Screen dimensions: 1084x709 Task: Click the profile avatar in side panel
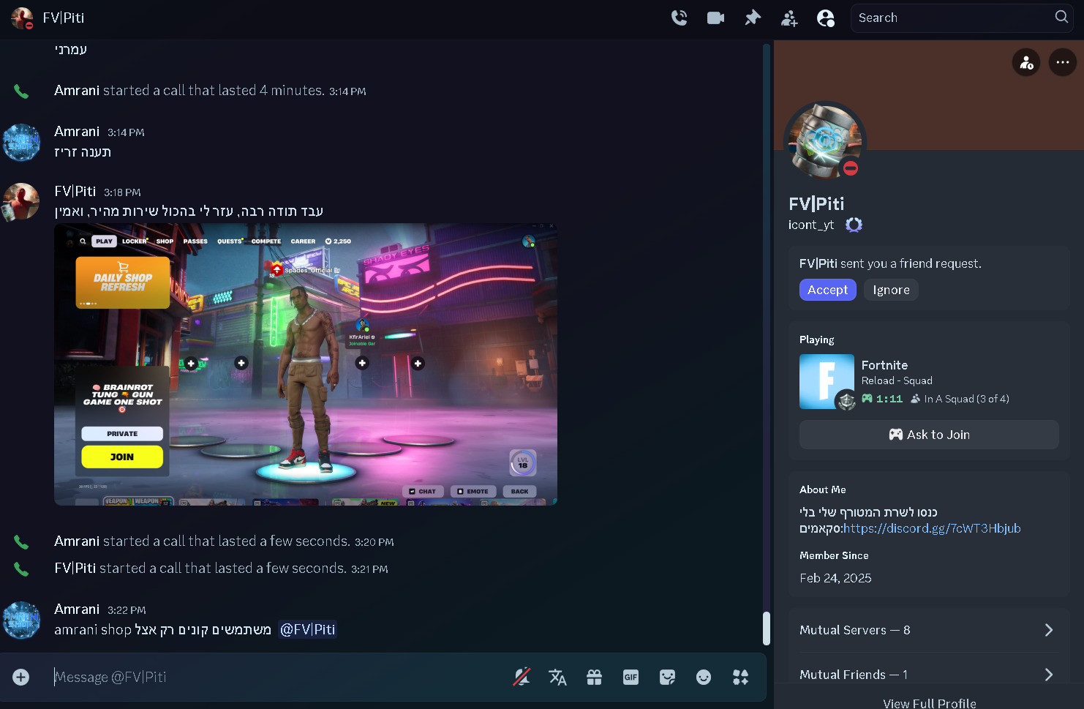click(x=825, y=141)
